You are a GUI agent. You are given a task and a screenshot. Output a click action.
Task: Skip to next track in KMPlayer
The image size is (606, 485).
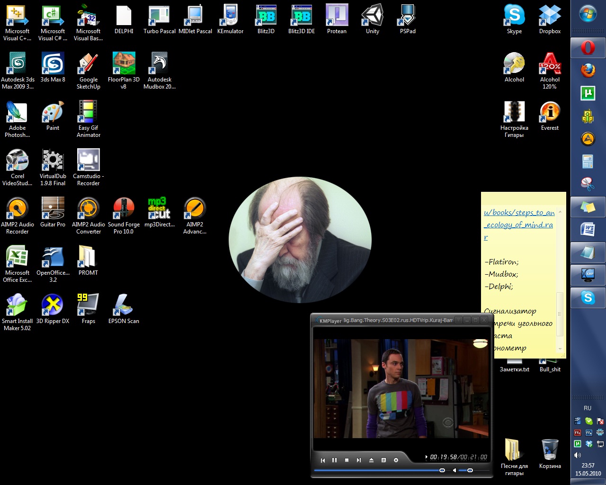point(359,460)
